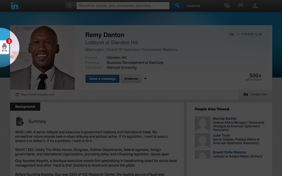Click the WHAT I DO summary paragraph
The height and width of the screenshot is (176, 282).
(92, 152)
